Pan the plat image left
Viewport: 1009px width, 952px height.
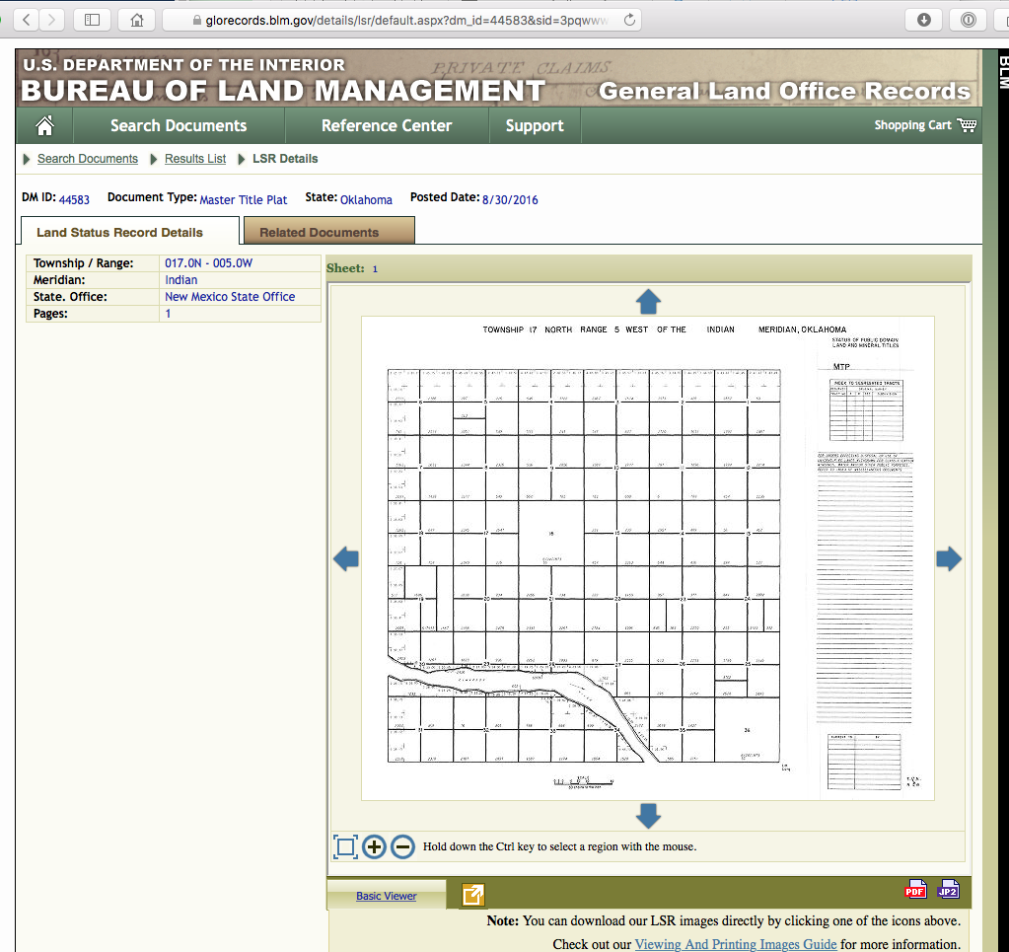tap(346, 558)
